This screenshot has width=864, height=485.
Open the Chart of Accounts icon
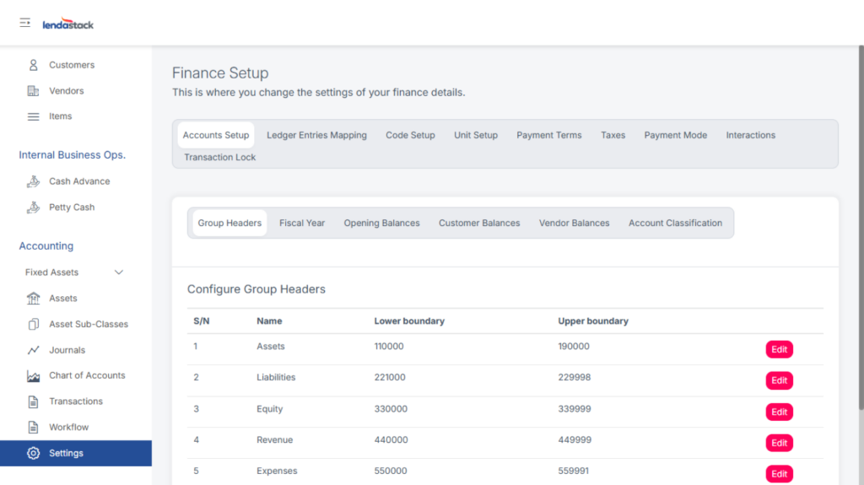(x=34, y=376)
